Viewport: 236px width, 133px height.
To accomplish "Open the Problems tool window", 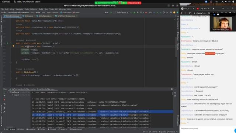I will point(31,129).
